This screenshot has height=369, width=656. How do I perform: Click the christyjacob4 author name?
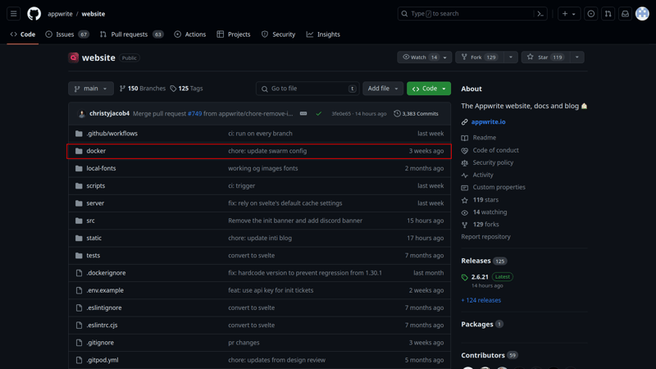click(x=109, y=113)
